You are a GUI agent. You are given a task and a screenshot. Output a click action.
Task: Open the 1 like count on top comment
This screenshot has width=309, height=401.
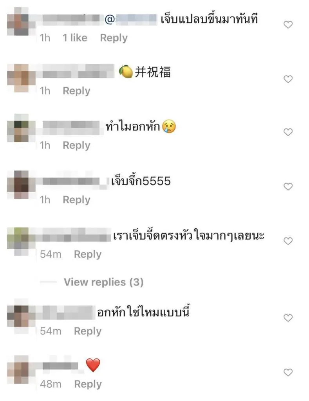tap(75, 38)
